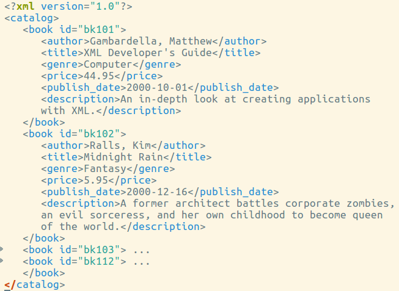Image resolution: width=399 pixels, height=291 pixels.
Task: Expand the folded bk112 book arrow
Action: coord(2,261)
